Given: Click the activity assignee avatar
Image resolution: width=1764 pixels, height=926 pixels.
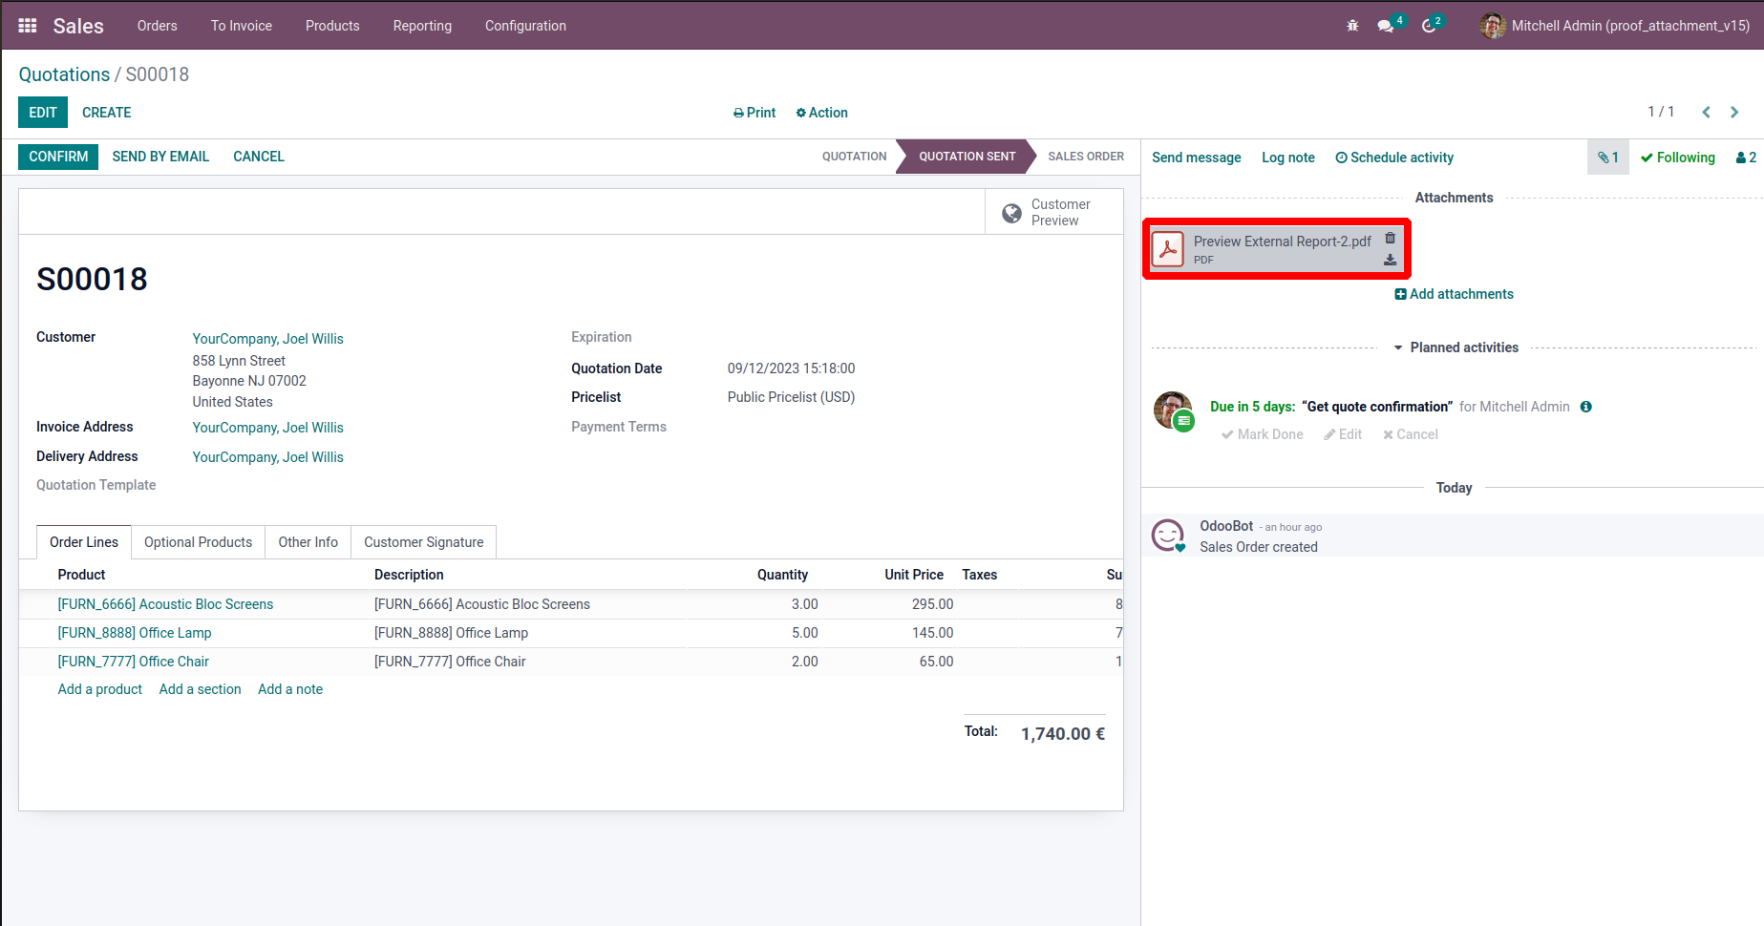Looking at the screenshot, I should click(1172, 410).
